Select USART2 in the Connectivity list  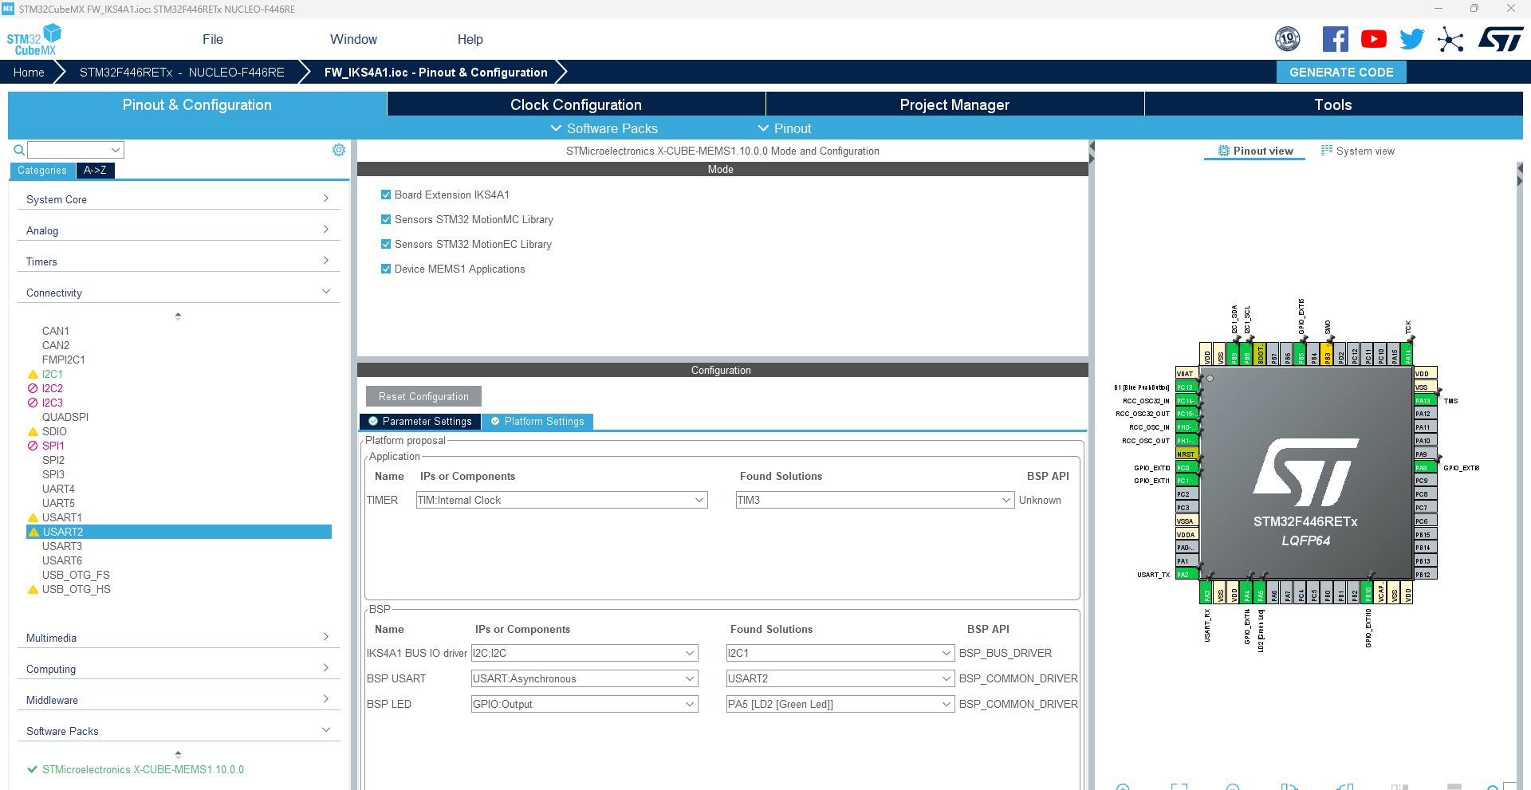tap(62, 532)
